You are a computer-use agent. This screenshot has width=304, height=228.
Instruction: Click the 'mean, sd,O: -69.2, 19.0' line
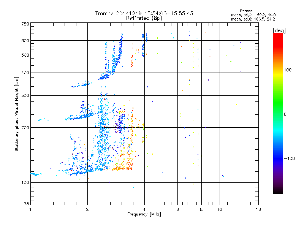pos(253,15)
